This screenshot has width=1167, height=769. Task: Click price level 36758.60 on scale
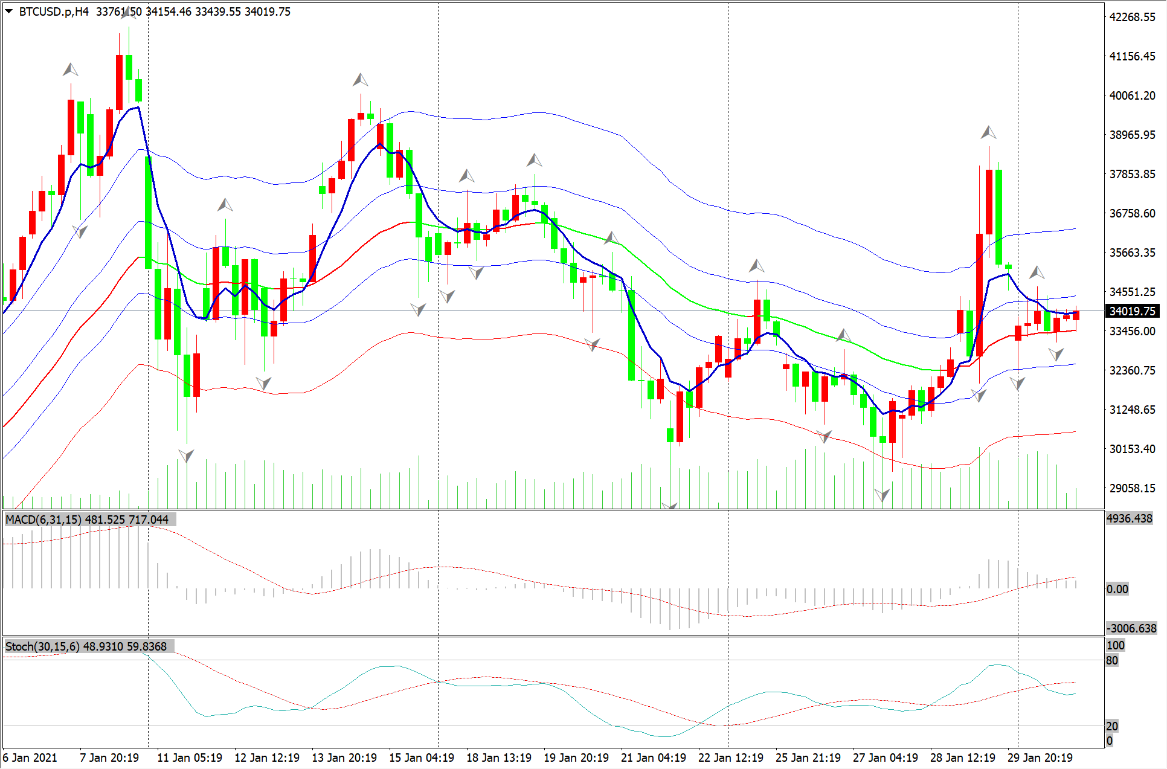point(1133,213)
